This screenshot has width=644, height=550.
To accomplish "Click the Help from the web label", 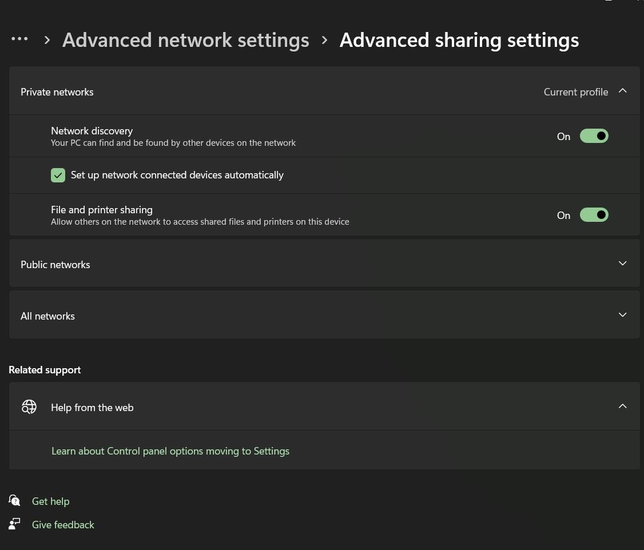I will 92,408.
